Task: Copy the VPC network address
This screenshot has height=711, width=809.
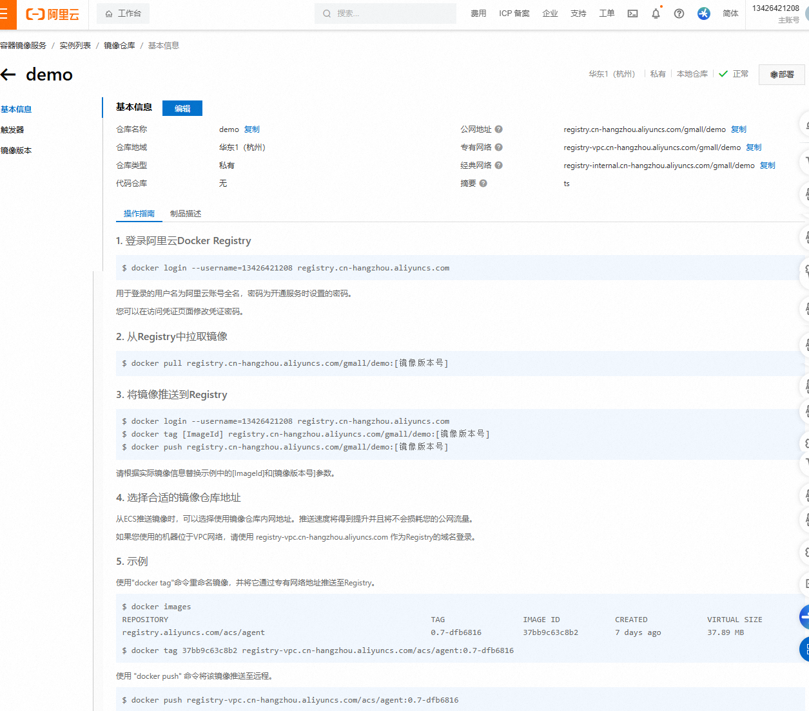Action: [x=754, y=147]
